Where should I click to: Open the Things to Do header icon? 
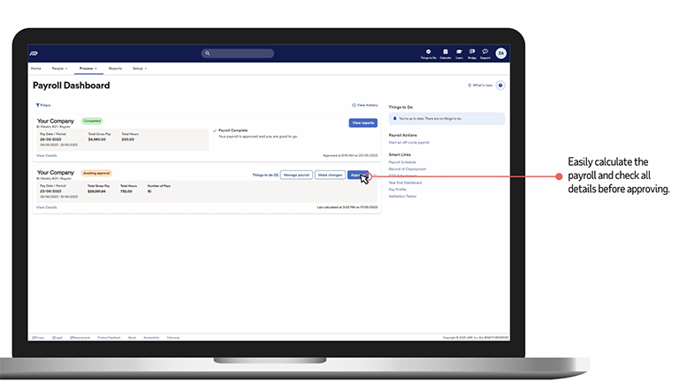pyautogui.click(x=428, y=53)
